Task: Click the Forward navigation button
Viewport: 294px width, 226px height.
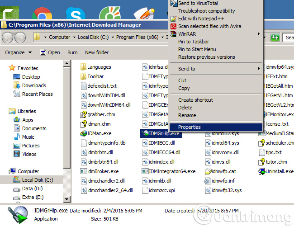Action: coord(20,38)
